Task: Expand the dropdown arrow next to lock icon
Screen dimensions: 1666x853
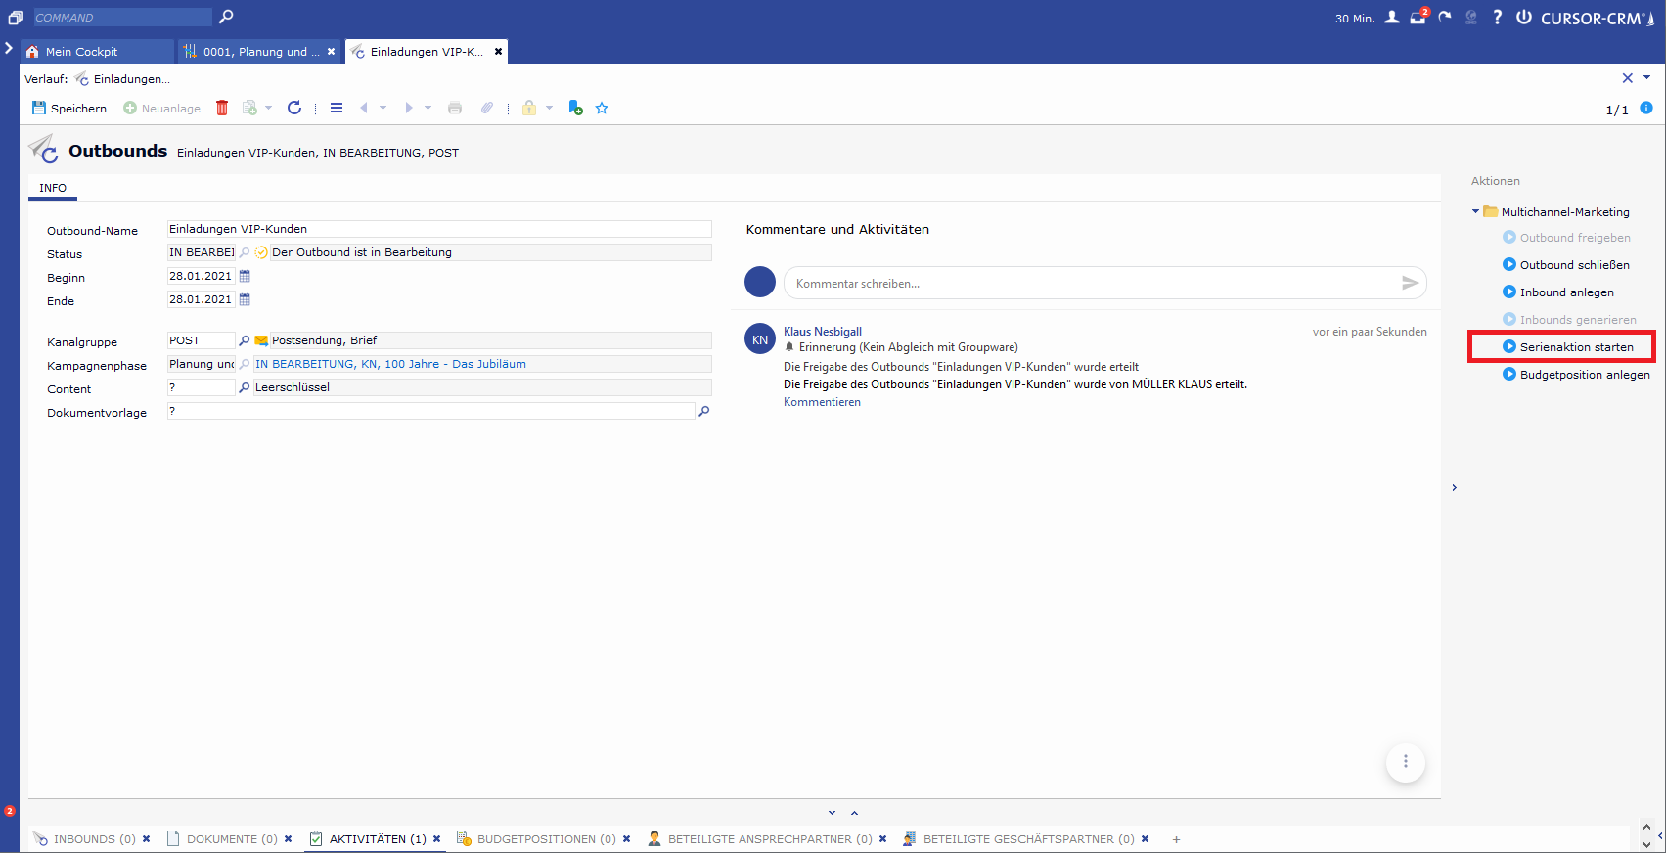Action: (549, 108)
